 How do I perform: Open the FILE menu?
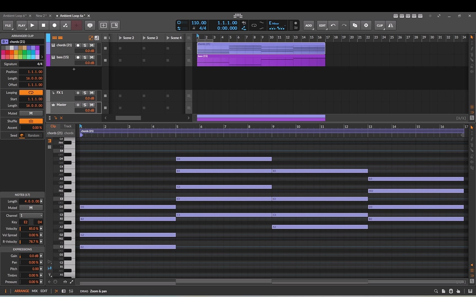tap(8, 25)
